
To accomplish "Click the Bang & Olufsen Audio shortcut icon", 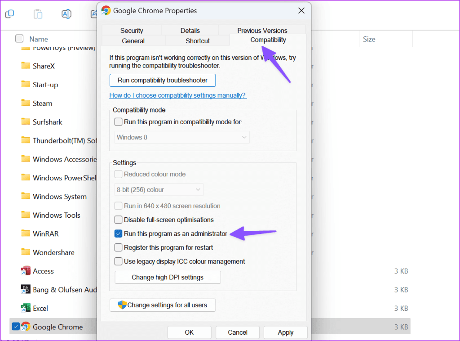I will [x=26, y=289].
